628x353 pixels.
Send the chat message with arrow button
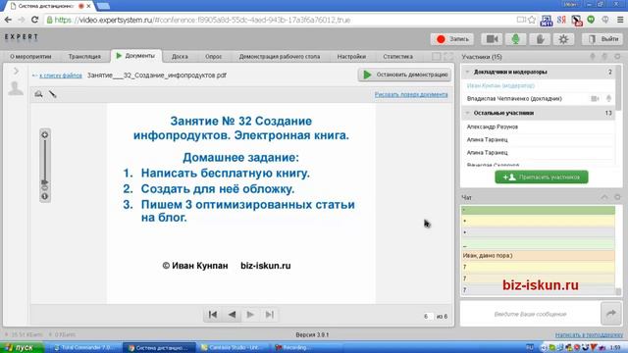(x=610, y=314)
